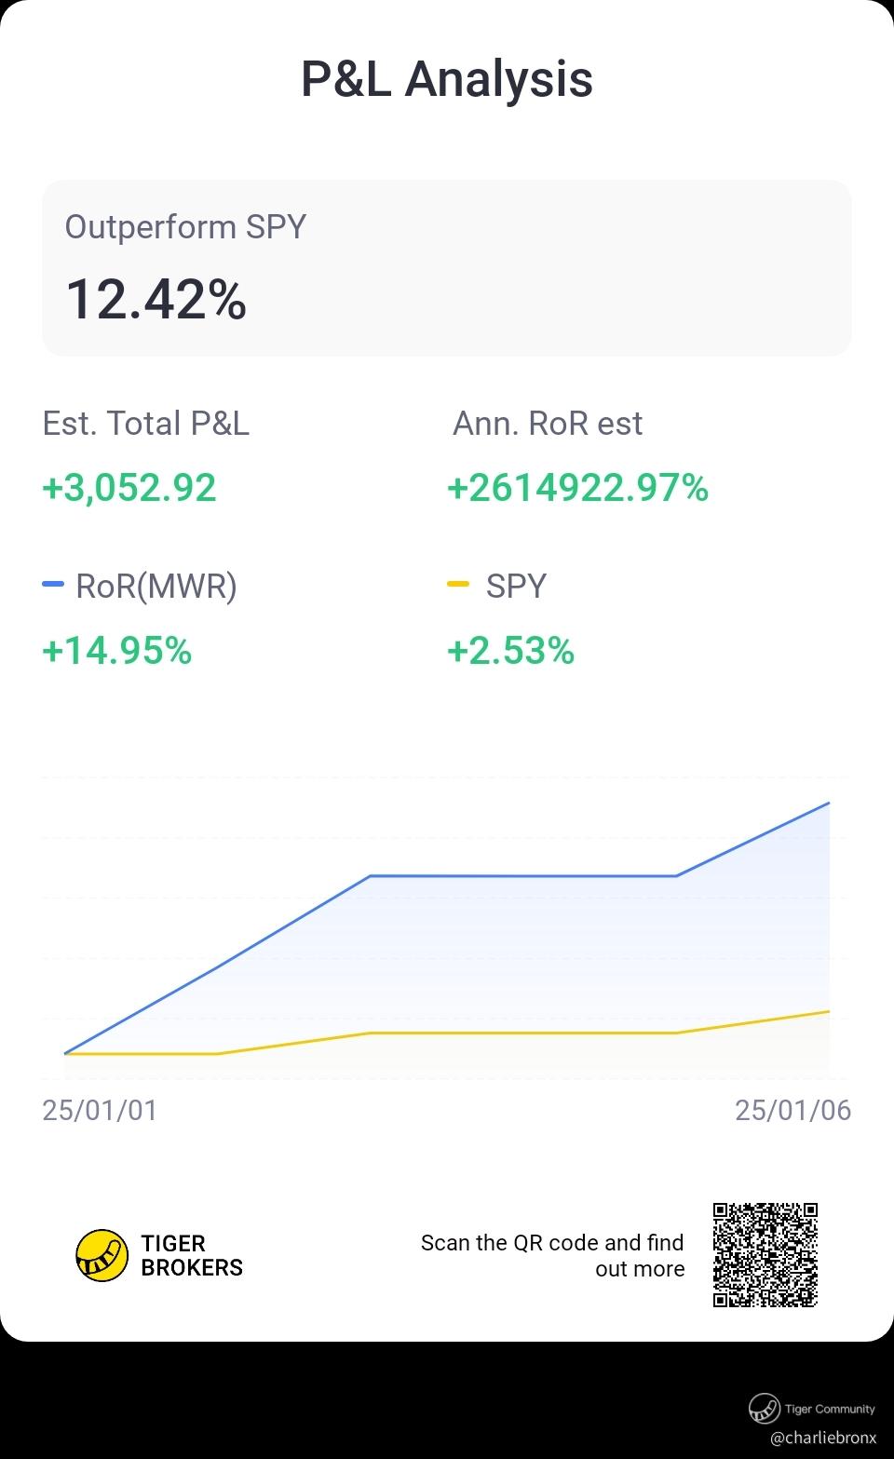Click the Ann. RoR est label
Image resolution: width=894 pixels, height=1459 pixels.
548,424
